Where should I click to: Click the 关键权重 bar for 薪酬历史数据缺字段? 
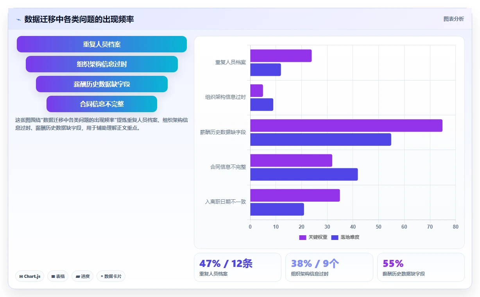[346, 125]
